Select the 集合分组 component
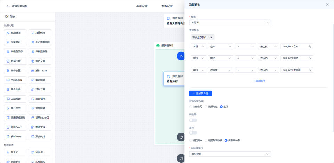Viewport: 334px width, 163px height. 15,89
